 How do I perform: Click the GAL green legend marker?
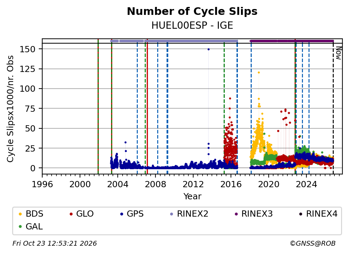(20, 227)
